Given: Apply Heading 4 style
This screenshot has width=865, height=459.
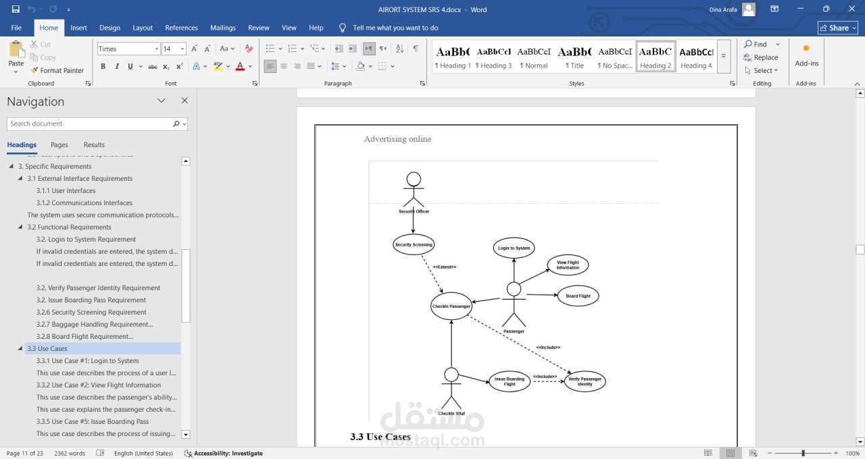Looking at the screenshot, I should pos(696,57).
